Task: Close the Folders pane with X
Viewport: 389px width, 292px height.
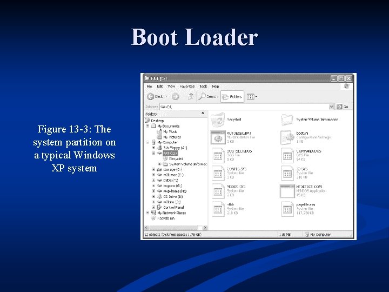Action: coord(203,113)
